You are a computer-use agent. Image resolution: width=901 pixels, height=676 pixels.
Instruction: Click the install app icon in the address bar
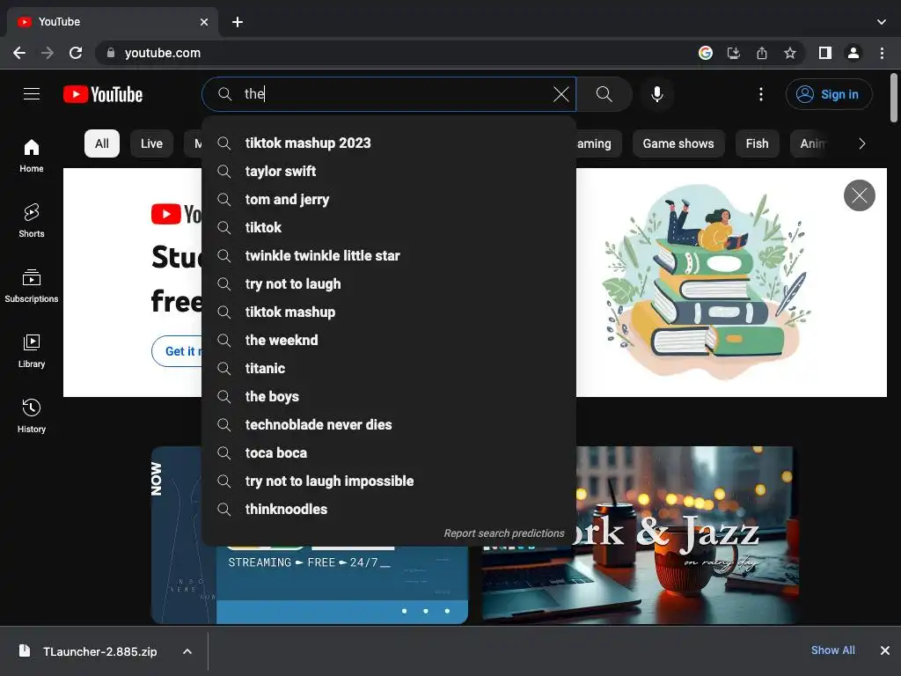tap(734, 53)
